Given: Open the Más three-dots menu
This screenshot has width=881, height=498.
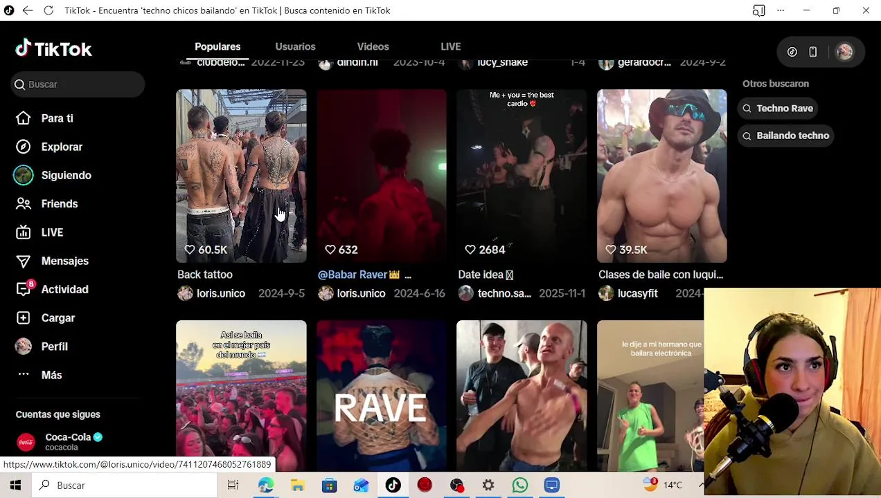Looking at the screenshot, I should 39,375.
